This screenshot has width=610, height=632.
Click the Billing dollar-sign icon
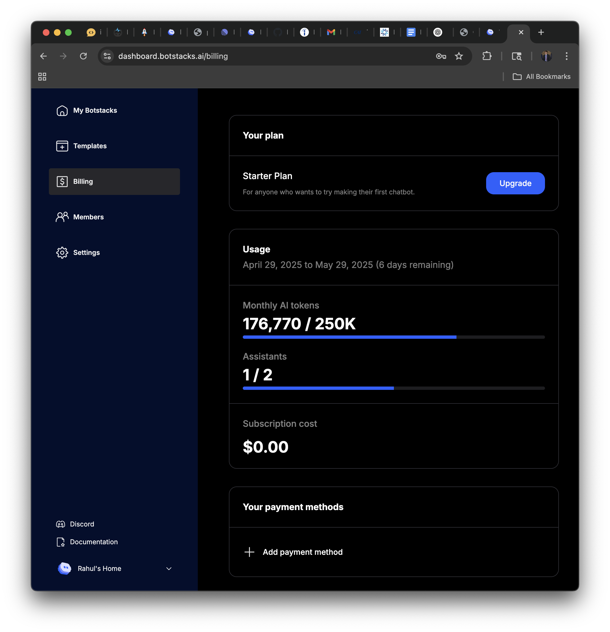62,181
